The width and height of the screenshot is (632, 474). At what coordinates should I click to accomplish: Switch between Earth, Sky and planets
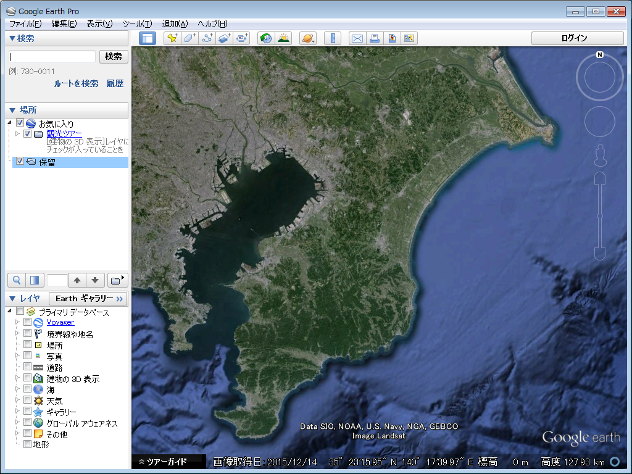pos(308,39)
